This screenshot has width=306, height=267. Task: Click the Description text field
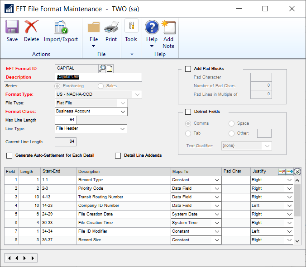point(98,77)
